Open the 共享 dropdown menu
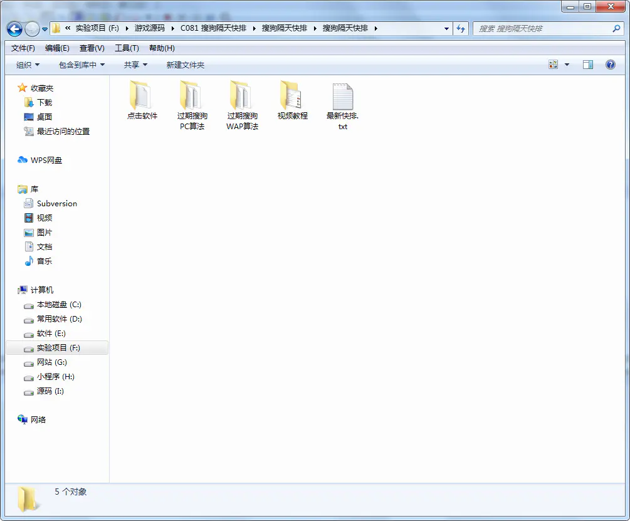 (135, 65)
